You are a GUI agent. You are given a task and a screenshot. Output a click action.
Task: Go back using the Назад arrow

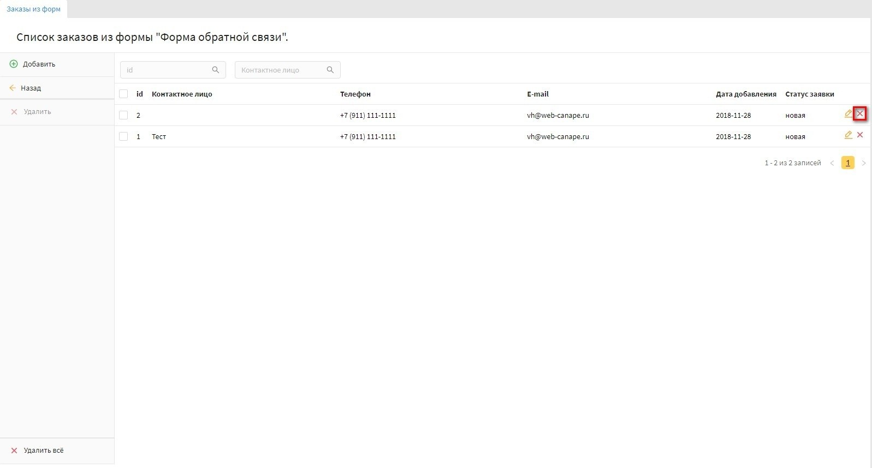pyautogui.click(x=26, y=88)
